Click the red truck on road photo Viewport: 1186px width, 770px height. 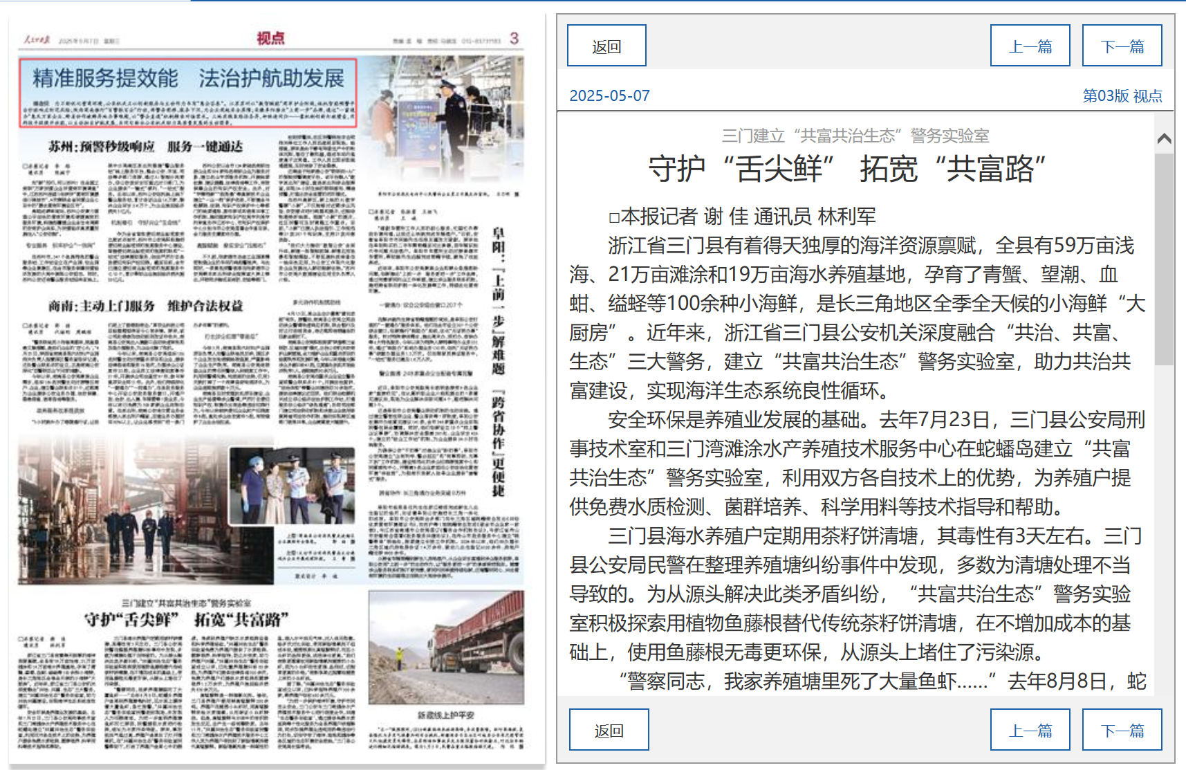(446, 647)
